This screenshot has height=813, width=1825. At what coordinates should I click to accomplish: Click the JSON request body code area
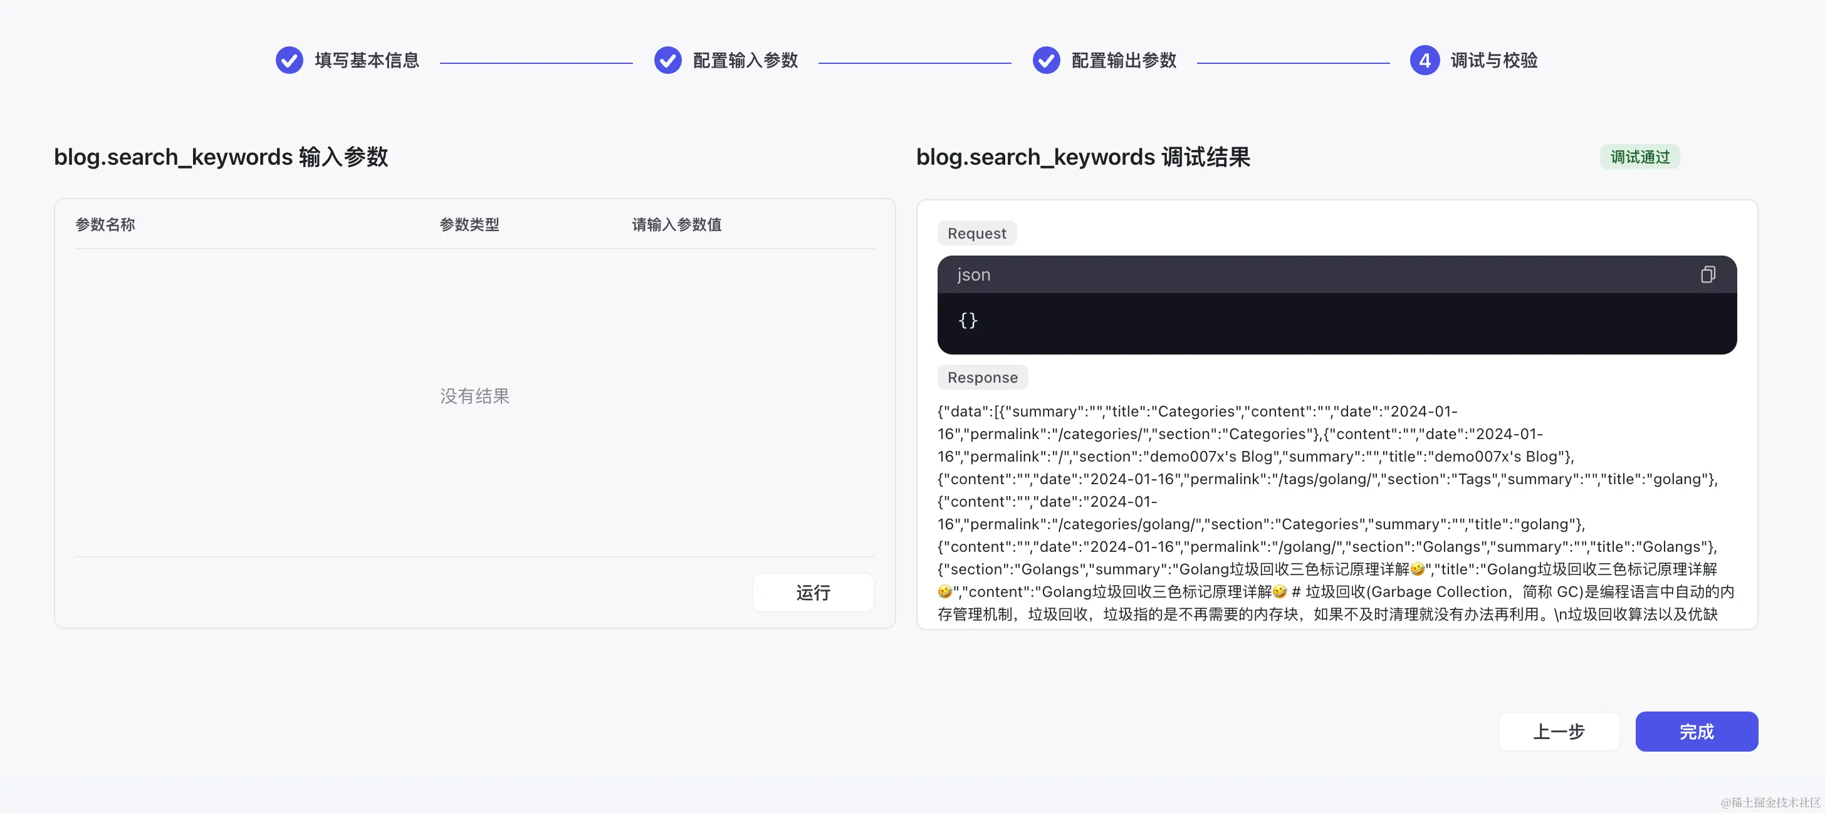(1336, 322)
